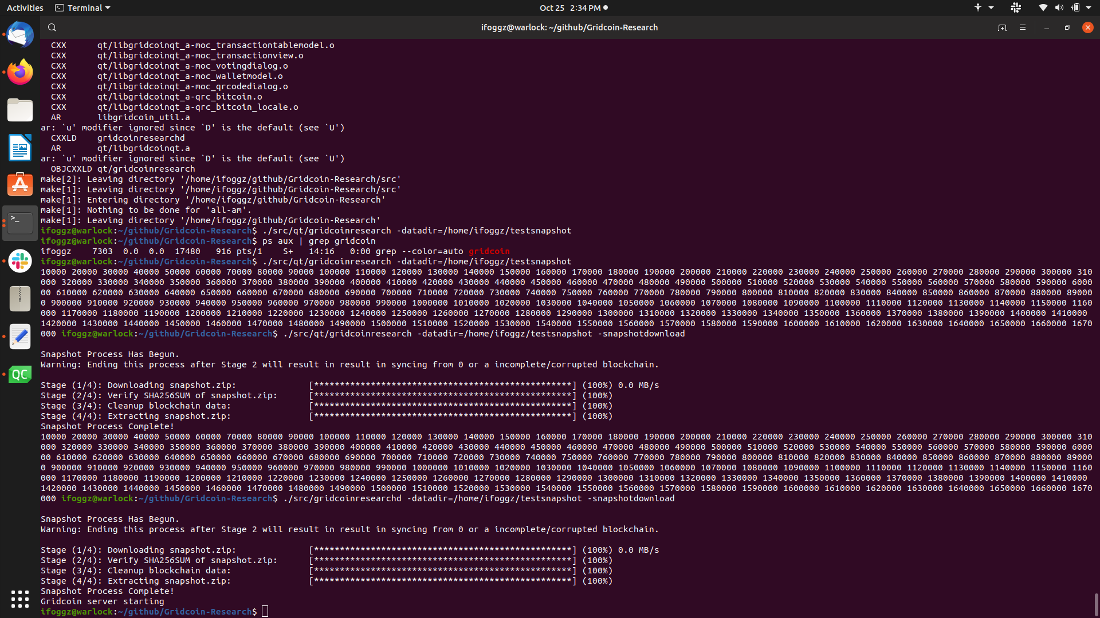Open a new terminal tab

tap(1002, 27)
